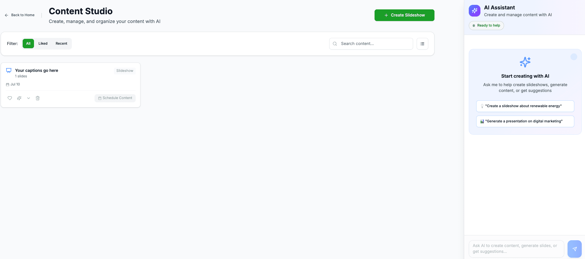
Task: Click the presentation icon on slideshow card
Action: tap(9, 71)
